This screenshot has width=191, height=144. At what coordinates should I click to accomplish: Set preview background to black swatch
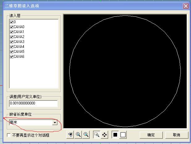click(115, 135)
